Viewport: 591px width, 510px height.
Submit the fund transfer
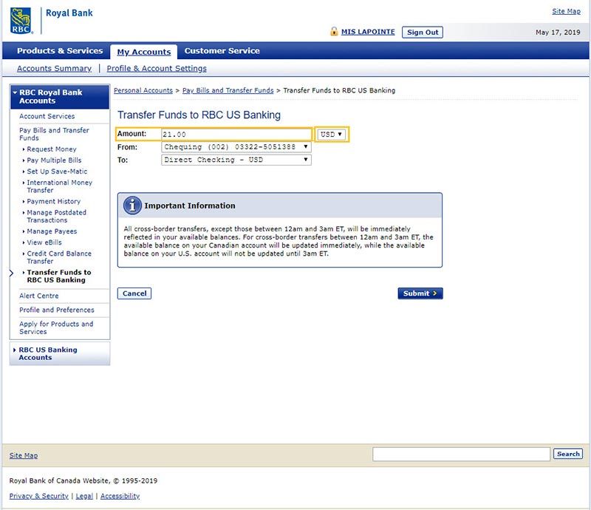click(x=420, y=293)
